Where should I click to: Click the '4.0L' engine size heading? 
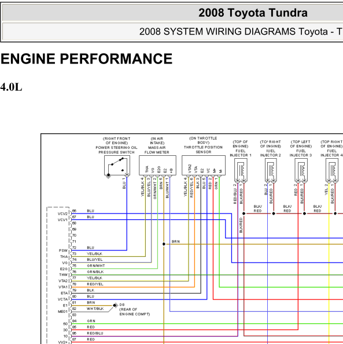(11, 87)
